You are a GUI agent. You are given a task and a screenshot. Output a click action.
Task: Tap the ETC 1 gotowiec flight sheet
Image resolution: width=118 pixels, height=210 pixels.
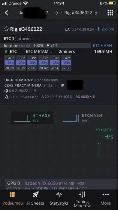[18, 39]
